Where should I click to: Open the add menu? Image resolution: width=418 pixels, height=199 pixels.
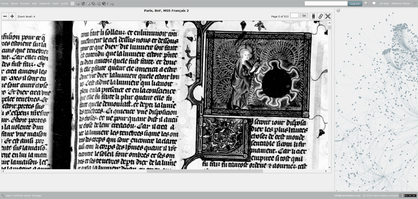(x=34, y=3)
